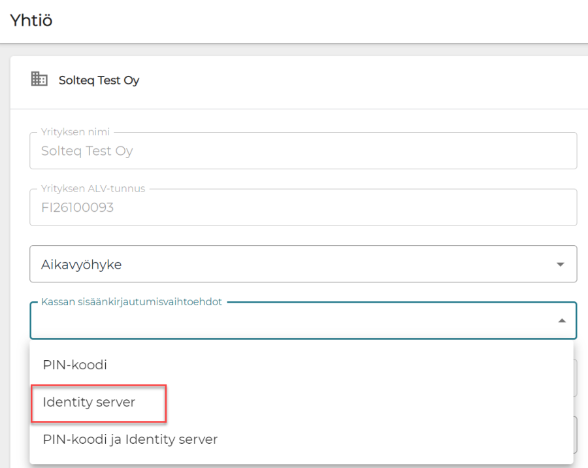
Task: Collapse the login options list using the up arrow
Action: coord(561,320)
